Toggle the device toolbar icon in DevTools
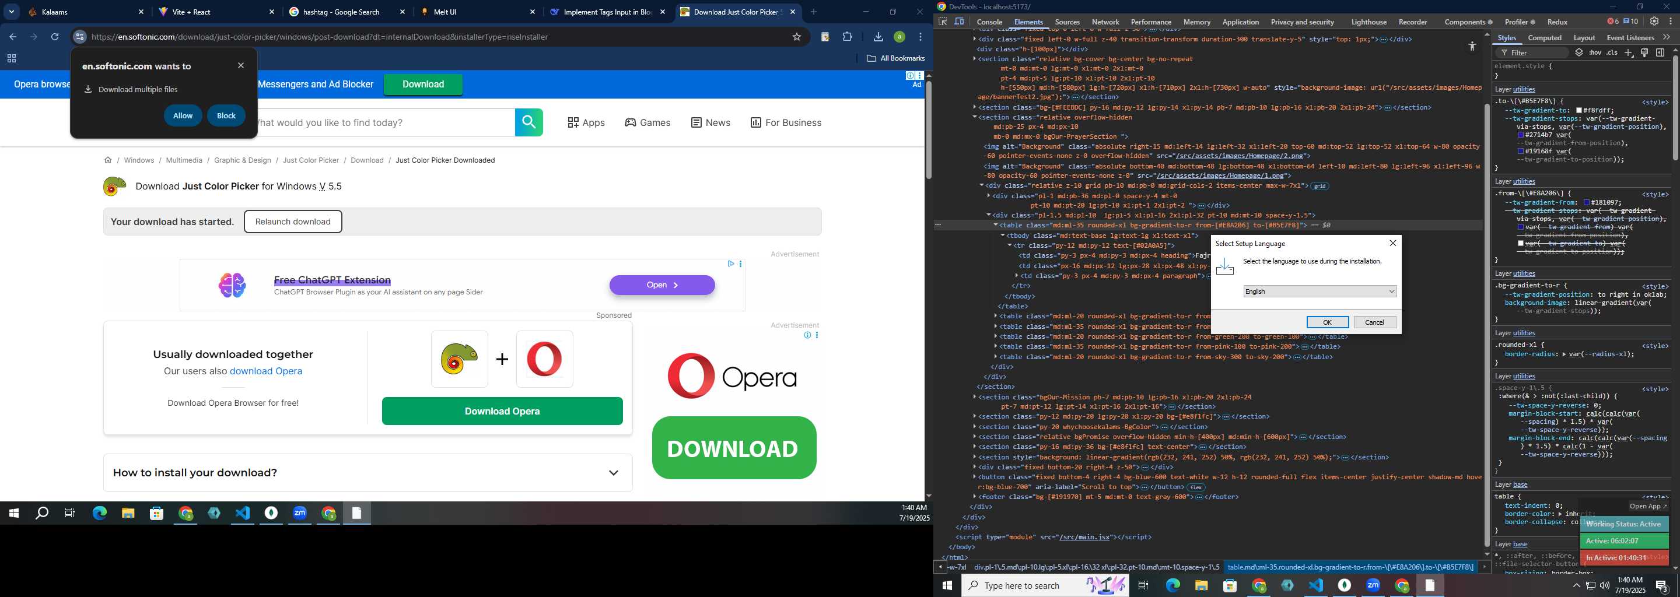1680x597 pixels. [x=960, y=22]
